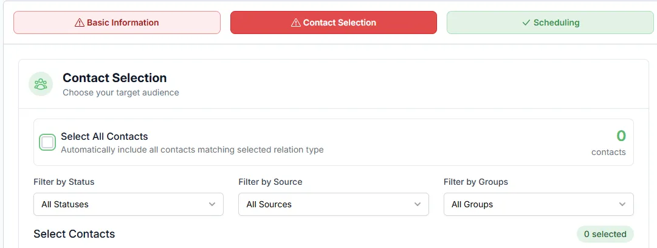Go to the Basic Information step tab
Image resolution: width=657 pixels, height=248 pixels.
(x=117, y=22)
